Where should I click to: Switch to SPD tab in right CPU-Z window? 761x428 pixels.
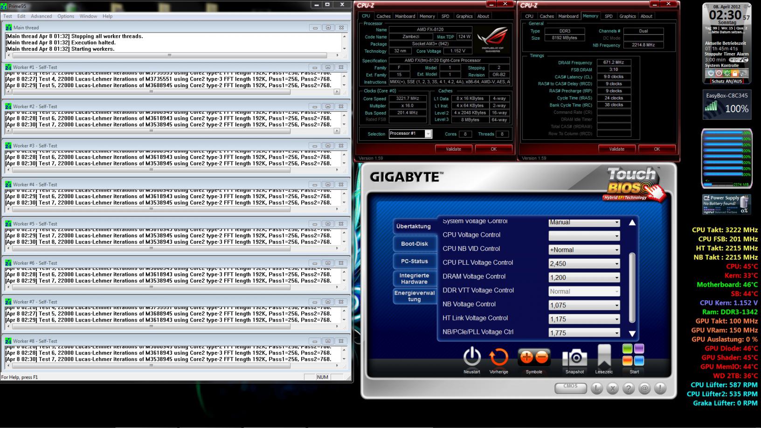click(x=609, y=16)
